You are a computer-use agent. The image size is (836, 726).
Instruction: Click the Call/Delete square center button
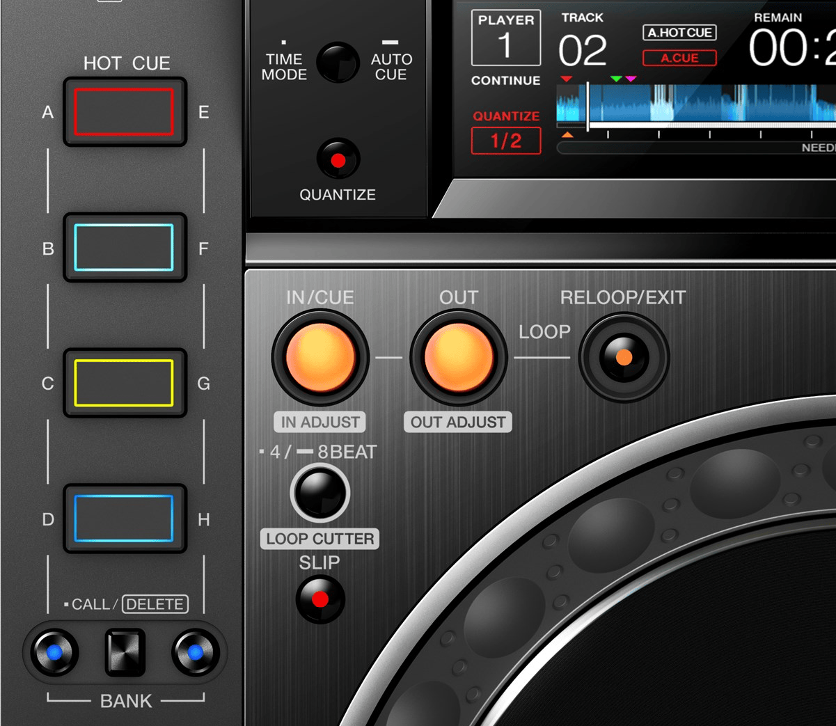(125, 653)
